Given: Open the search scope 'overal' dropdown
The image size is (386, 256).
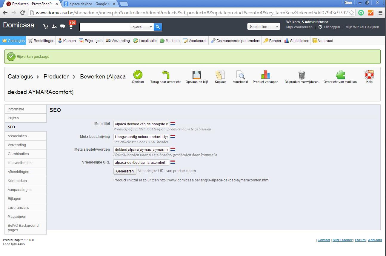Looking at the screenshot, I should click(x=142, y=27).
